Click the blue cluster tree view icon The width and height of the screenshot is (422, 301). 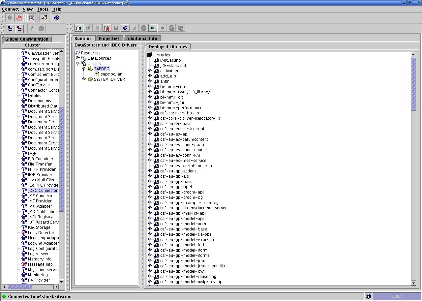[10, 29]
